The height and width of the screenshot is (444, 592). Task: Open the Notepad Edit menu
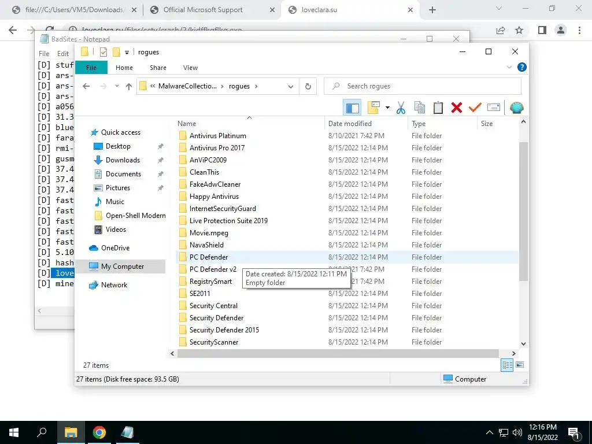pyautogui.click(x=62, y=54)
